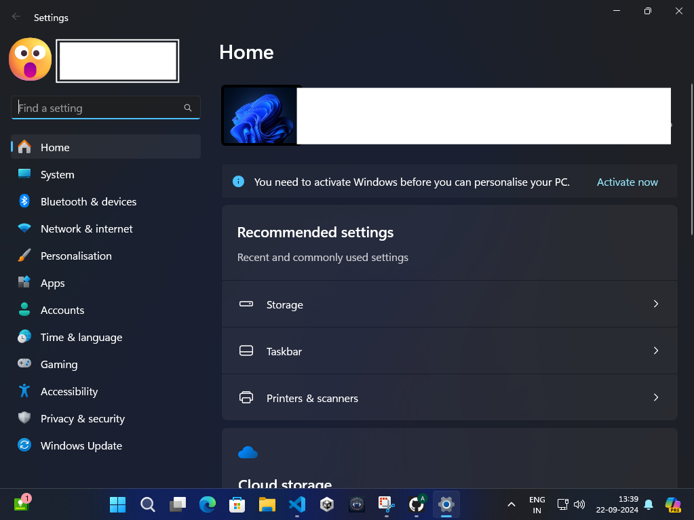
Task: Click the blue info icon in activation banner
Action: [238, 181]
